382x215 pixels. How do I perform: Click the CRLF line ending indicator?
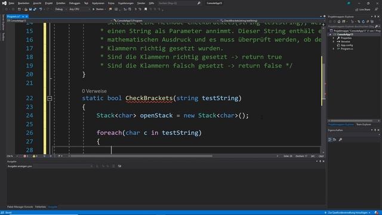pyautogui.click(x=321, y=156)
